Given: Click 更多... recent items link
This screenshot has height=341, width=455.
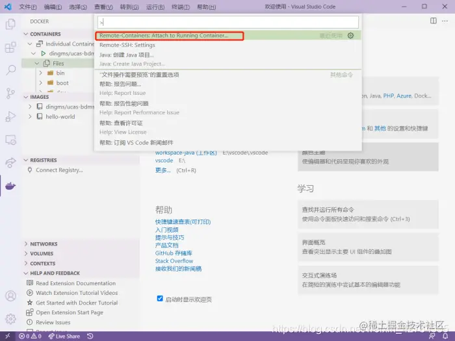Looking at the screenshot, I should [x=162, y=170].
